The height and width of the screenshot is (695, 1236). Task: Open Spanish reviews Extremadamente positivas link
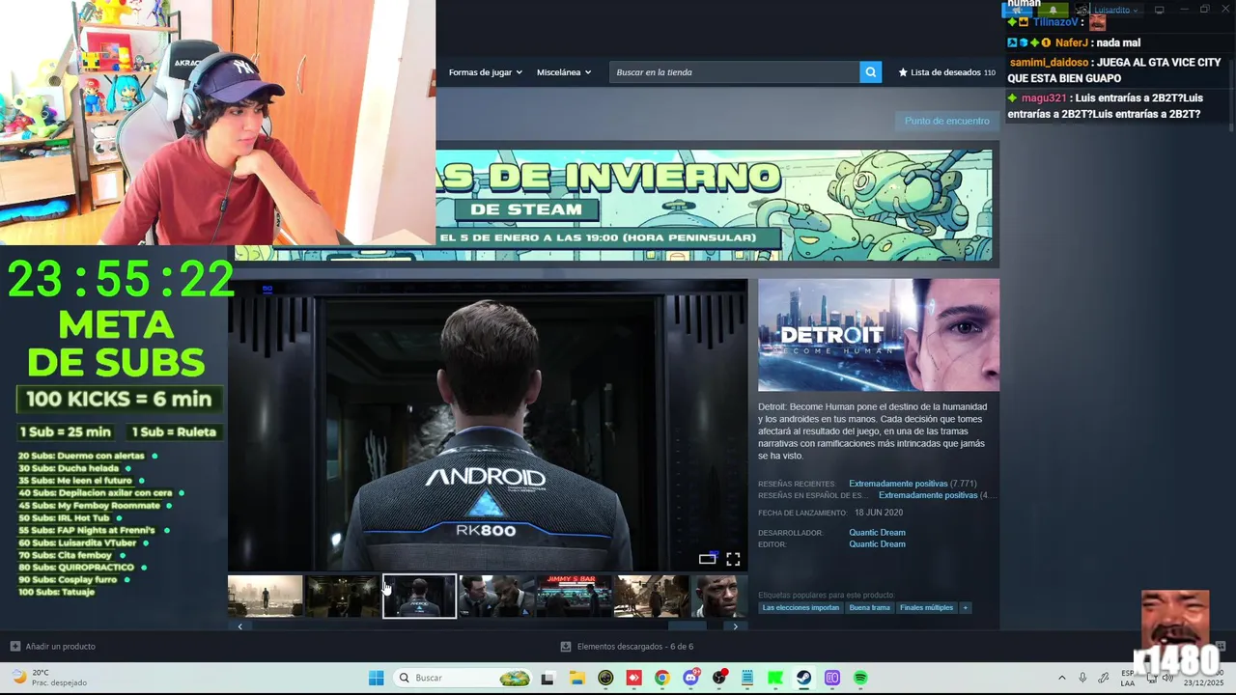pyautogui.click(x=928, y=495)
